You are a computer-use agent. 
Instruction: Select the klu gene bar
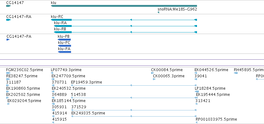pyautogui.click(x=124, y=6)
